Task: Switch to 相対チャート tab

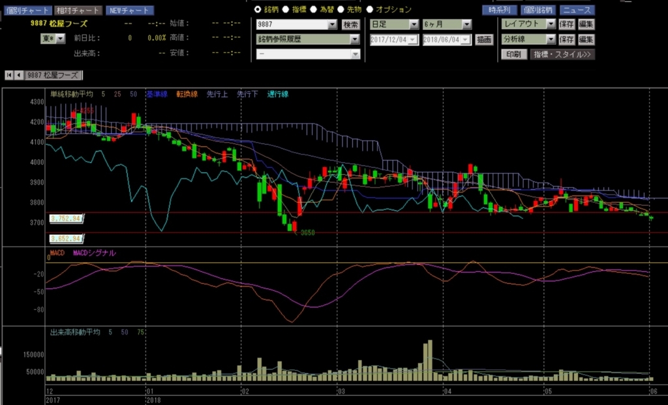Action: 78,10
